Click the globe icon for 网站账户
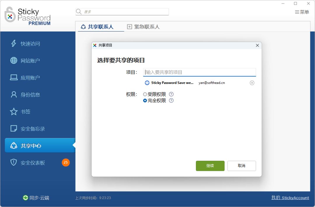Viewport: 315px width, 207px height. click(x=14, y=60)
